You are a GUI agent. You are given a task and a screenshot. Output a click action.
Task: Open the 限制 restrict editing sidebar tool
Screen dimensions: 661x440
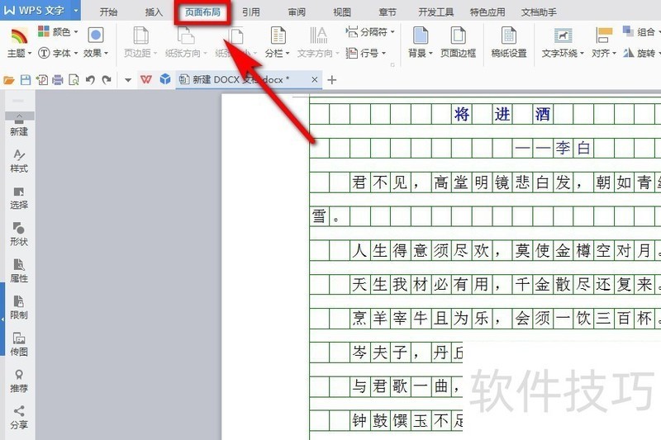(19, 307)
